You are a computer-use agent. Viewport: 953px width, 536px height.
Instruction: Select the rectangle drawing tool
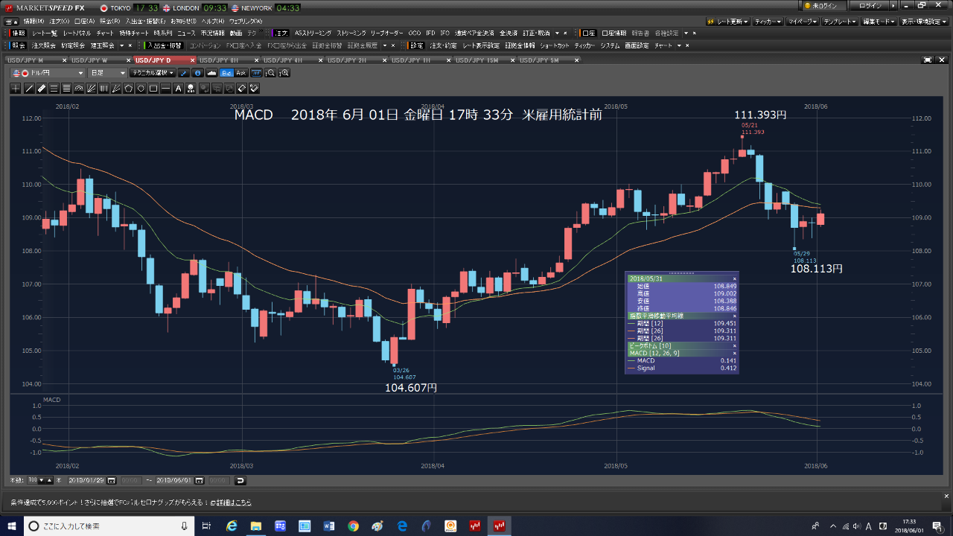pyautogui.click(x=153, y=89)
